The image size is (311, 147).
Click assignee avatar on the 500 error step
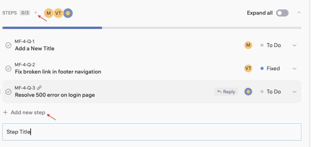[248, 92]
